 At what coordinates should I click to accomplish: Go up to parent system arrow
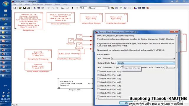pyautogui.click(x=57, y=8)
